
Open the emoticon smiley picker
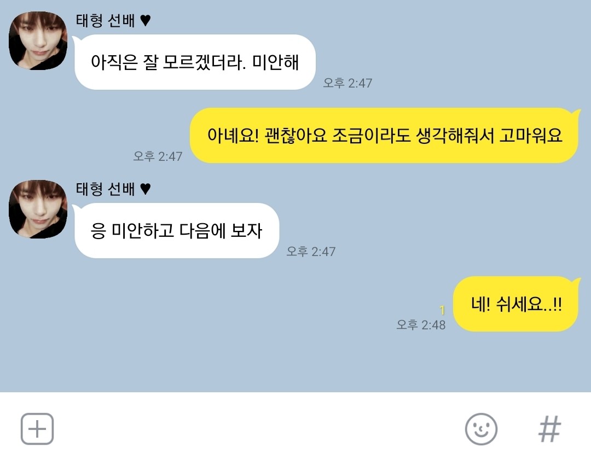point(481,429)
